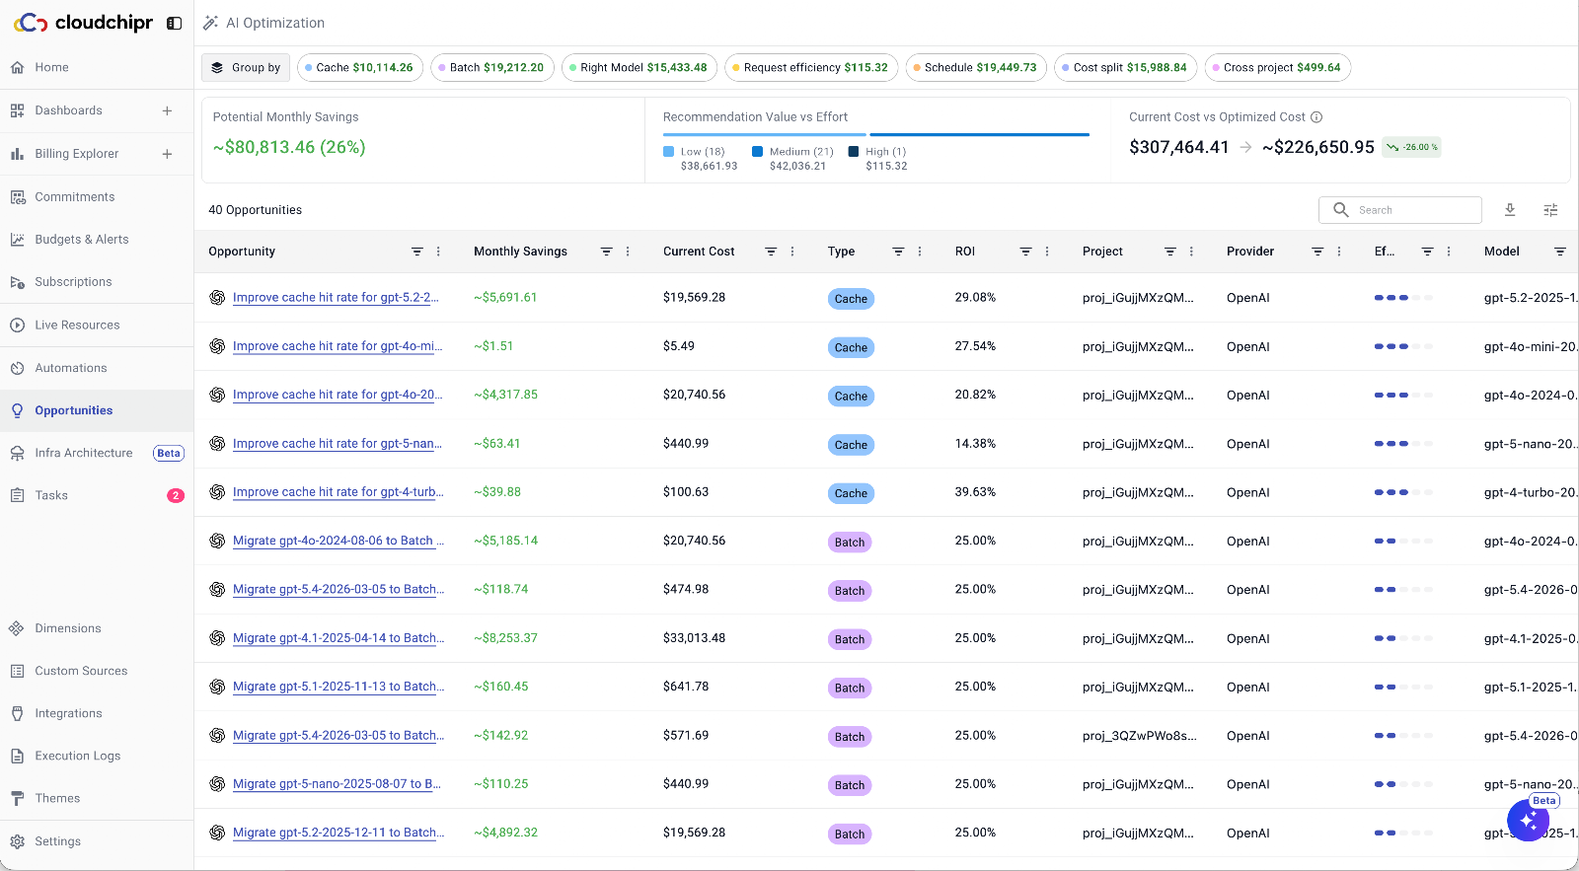The height and width of the screenshot is (871, 1579).
Task: Click the Cache tag in gpt-5.2 row
Action: point(851,299)
